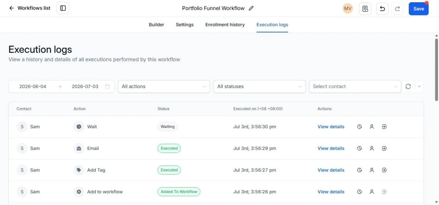439x205 pixels.
Task: Click circled arrow icon in Add to workflow row
Action: (x=384, y=191)
